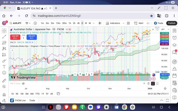Expand the FXCM Live trading panel chevron
The image size is (178, 111).
click(161, 100)
